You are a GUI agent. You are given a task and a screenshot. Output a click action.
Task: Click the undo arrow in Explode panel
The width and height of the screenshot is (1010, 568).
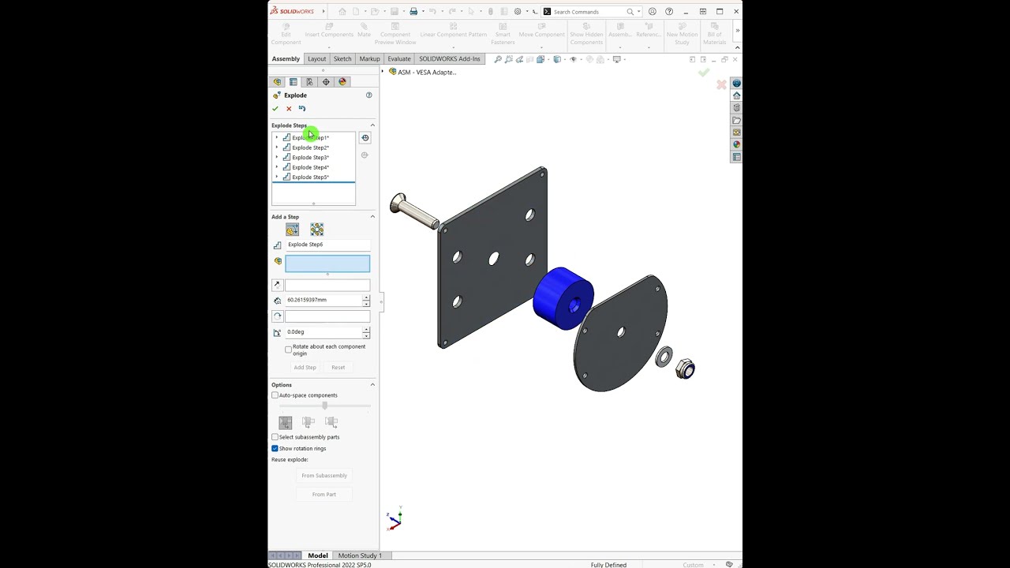302,108
